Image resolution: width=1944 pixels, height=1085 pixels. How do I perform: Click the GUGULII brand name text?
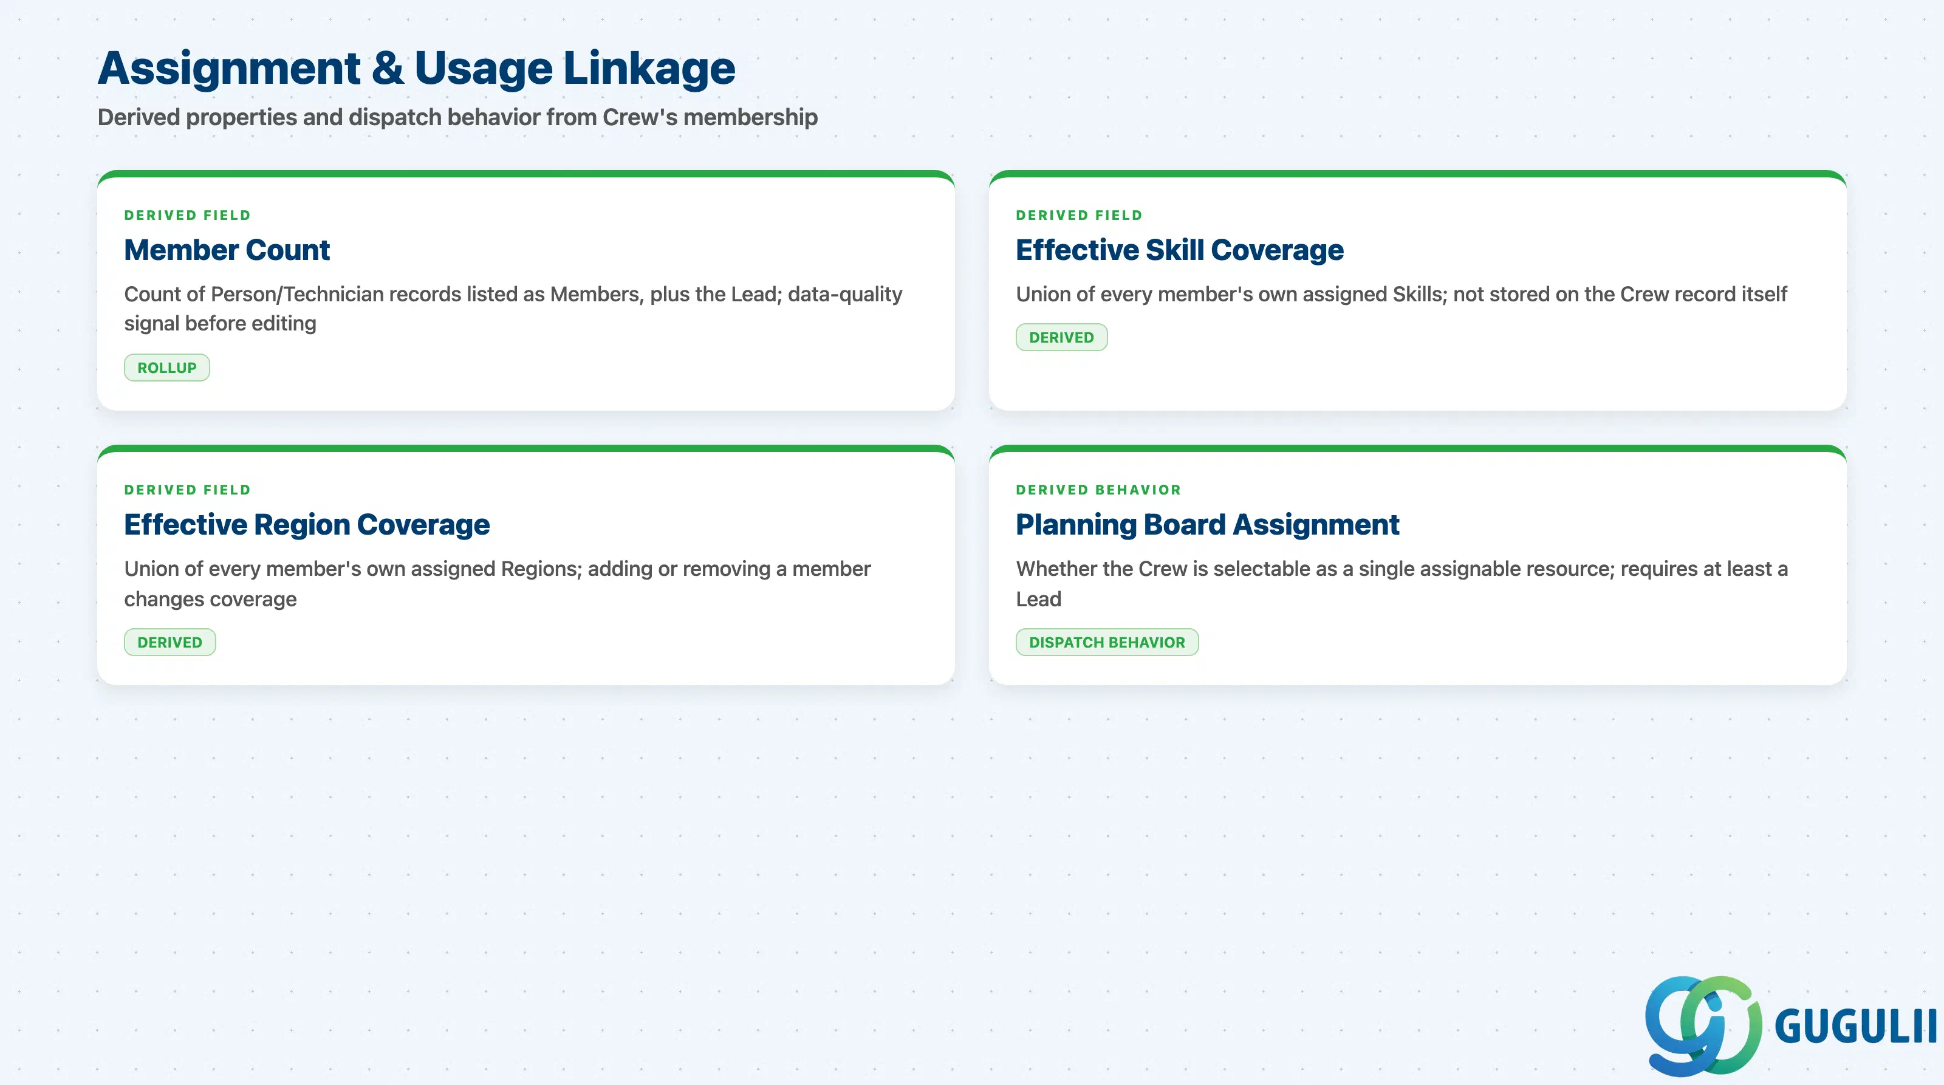click(x=1856, y=1027)
